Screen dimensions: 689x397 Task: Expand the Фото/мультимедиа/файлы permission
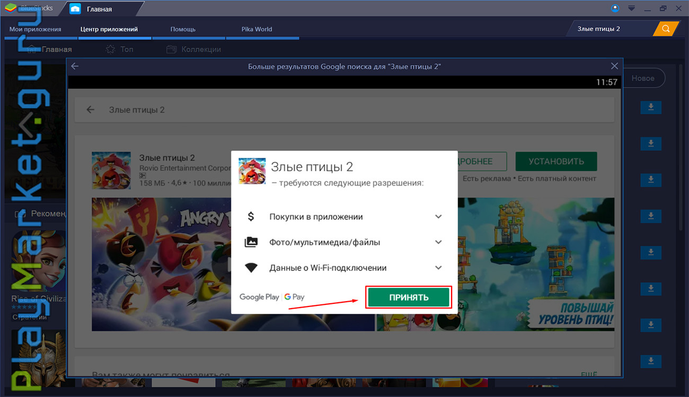[438, 242]
